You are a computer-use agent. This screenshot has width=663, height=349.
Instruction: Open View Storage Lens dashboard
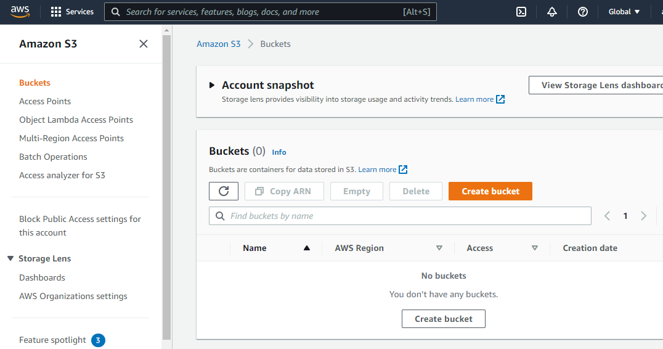[596, 85]
